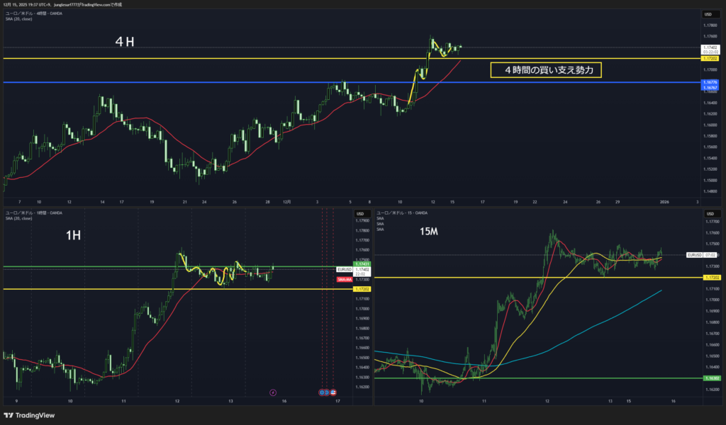Image resolution: width=726 pixels, height=425 pixels.
Task: Open the USD currency dropdown on the 4H chart
Action: (x=707, y=14)
